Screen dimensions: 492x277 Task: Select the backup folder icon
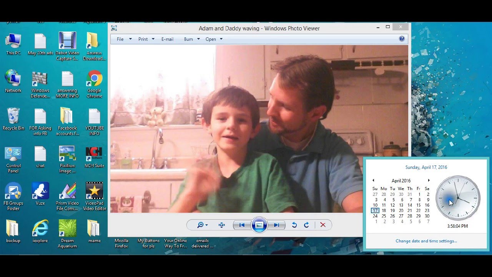coord(13,232)
